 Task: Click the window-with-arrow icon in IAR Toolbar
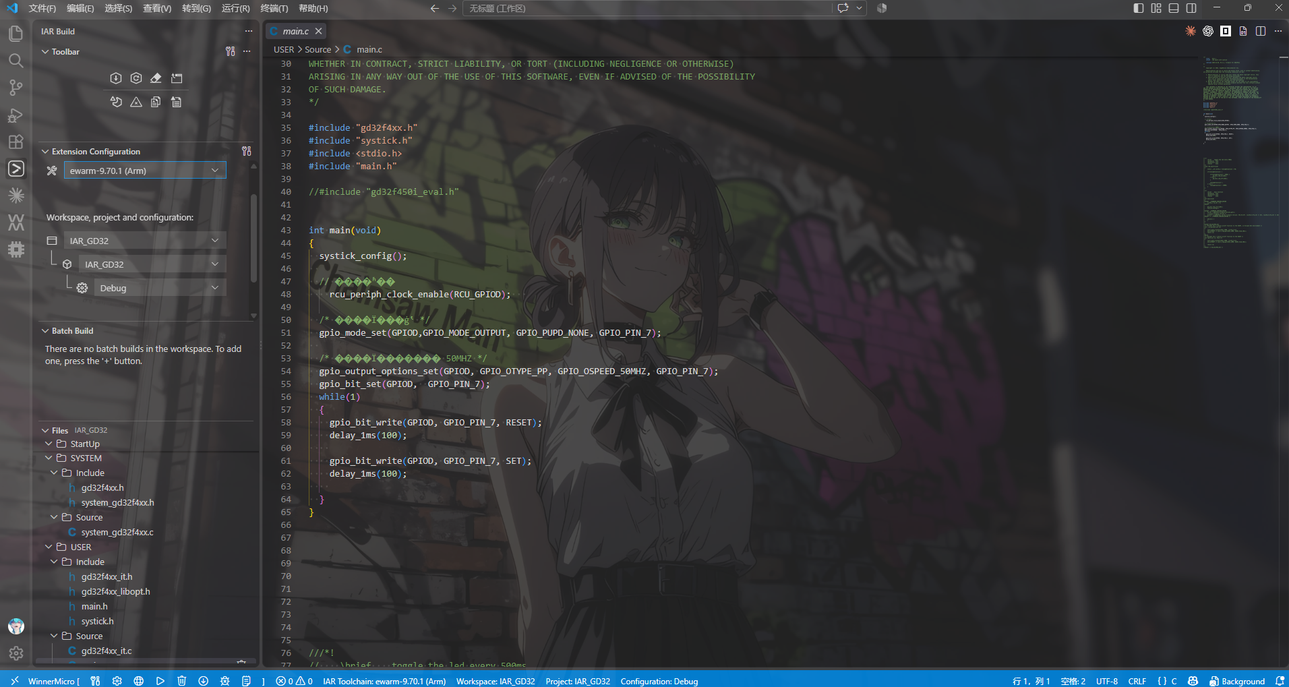[177, 78]
